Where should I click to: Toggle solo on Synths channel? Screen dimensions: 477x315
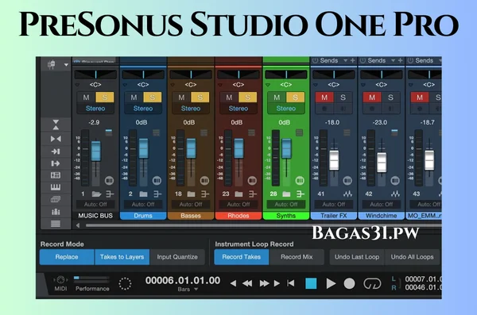[x=295, y=98]
